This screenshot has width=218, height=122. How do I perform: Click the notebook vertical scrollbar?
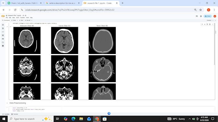(x=216, y=32)
